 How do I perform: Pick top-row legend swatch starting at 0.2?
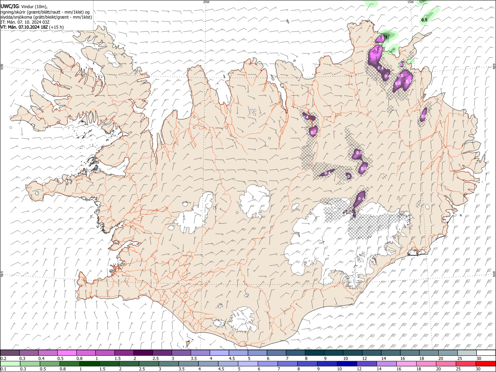(x=10, y=353)
